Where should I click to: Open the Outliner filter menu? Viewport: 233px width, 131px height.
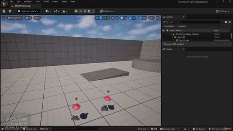point(166,22)
